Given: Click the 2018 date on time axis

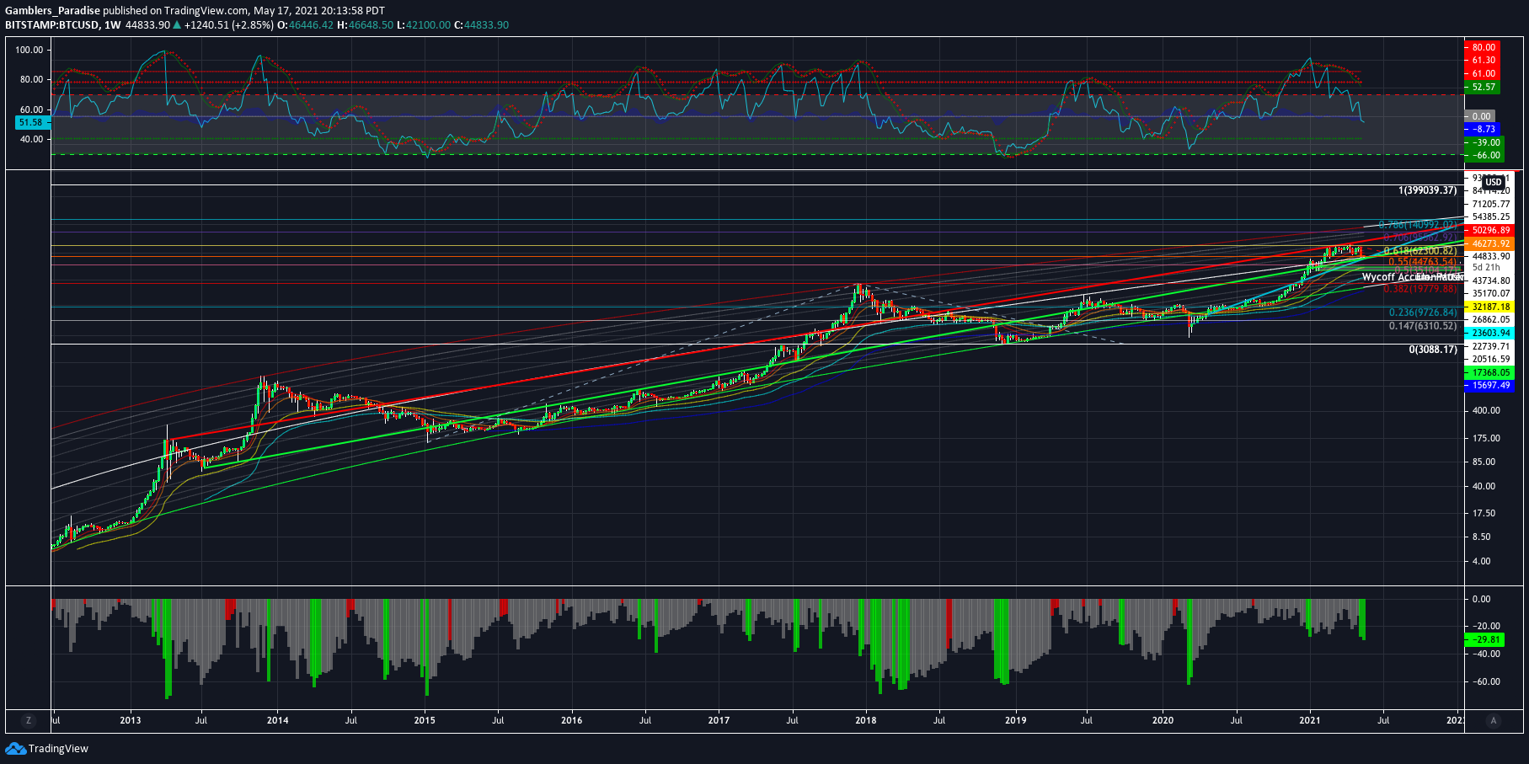Looking at the screenshot, I should [865, 720].
